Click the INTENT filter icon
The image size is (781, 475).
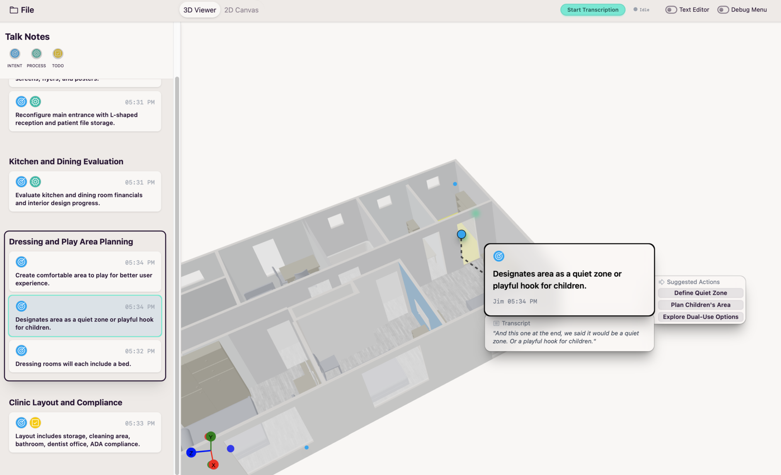tap(15, 54)
